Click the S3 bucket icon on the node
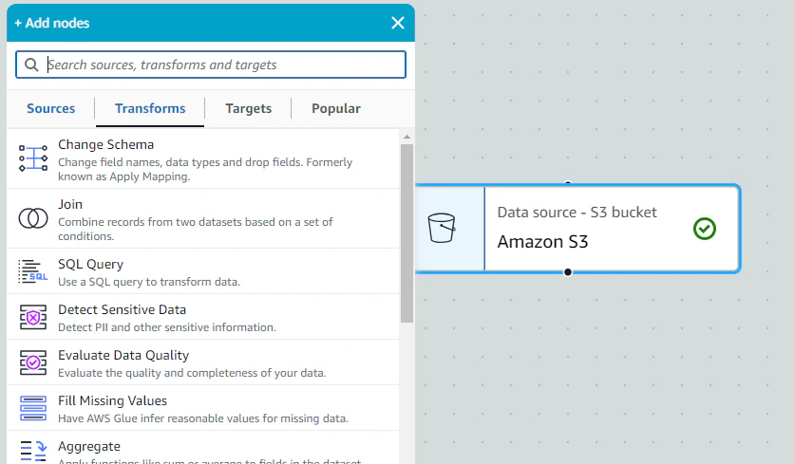 point(441,228)
